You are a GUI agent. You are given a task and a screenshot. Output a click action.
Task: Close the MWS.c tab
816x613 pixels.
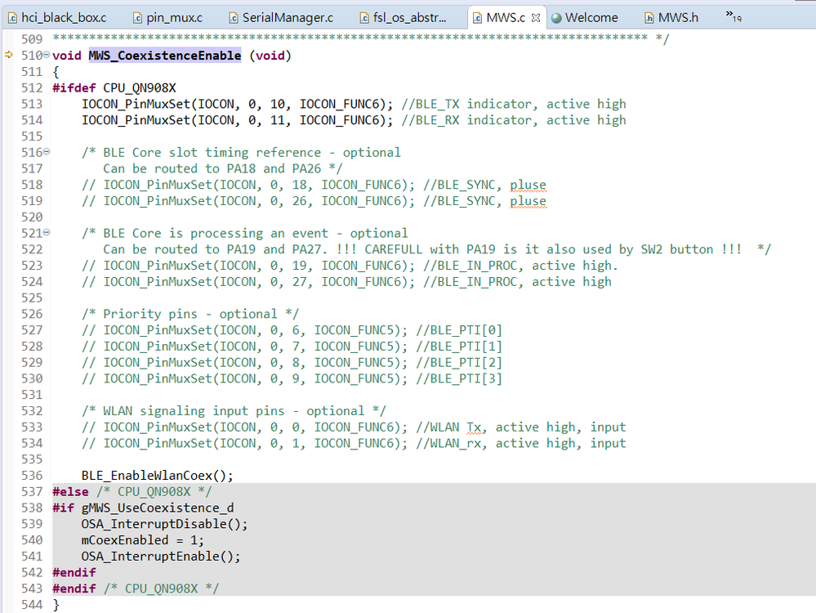536,18
